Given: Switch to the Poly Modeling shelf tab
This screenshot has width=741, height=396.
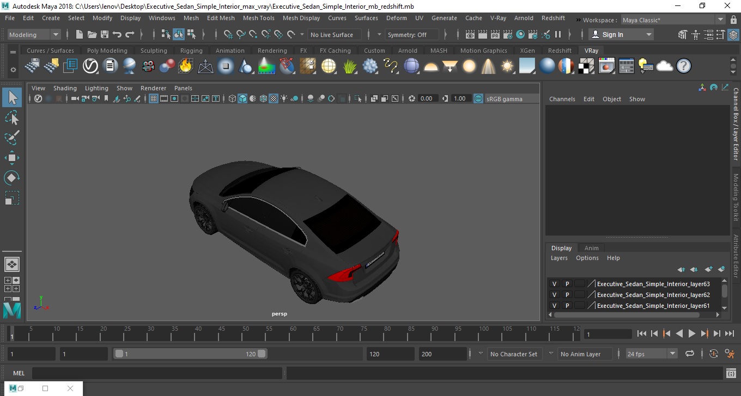Looking at the screenshot, I should (x=107, y=51).
